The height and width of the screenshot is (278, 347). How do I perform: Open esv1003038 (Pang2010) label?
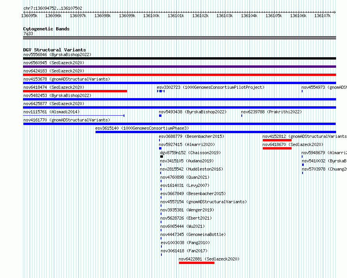coord(185,243)
